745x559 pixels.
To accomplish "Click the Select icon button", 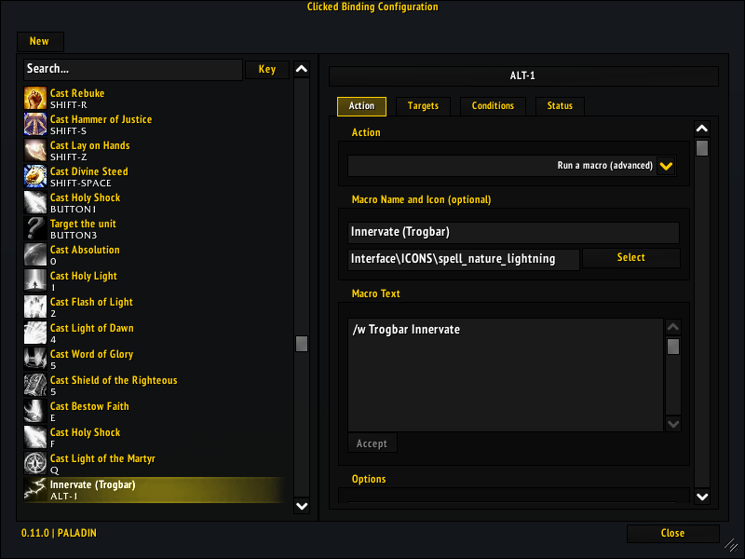I will pyautogui.click(x=631, y=258).
